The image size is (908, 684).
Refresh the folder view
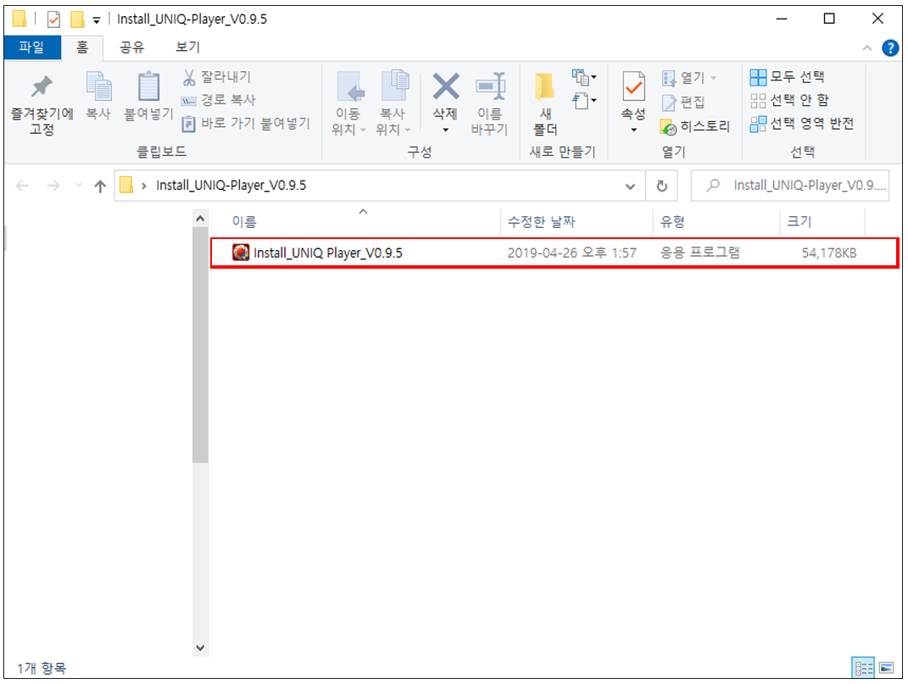662,186
